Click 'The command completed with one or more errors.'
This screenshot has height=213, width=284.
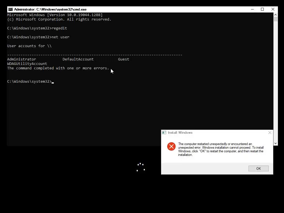58,68
